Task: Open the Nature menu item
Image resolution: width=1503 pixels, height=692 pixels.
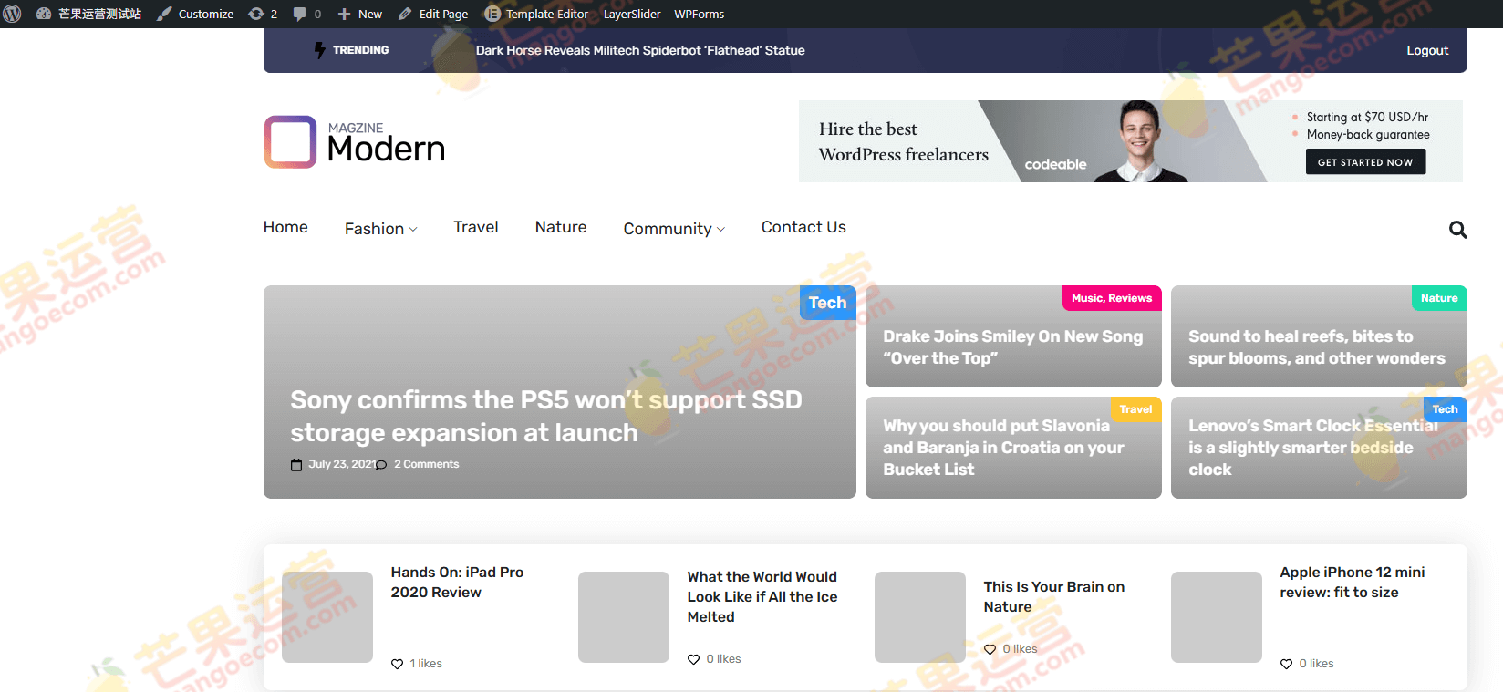Action: (x=561, y=227)
